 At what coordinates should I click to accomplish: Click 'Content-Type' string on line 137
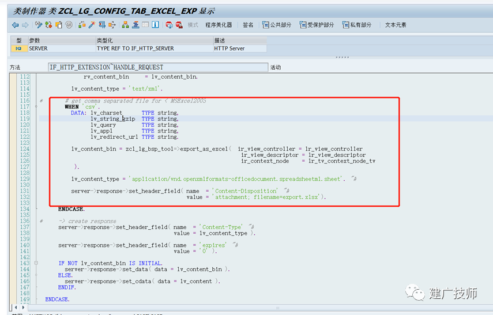(x=221, y=227)
